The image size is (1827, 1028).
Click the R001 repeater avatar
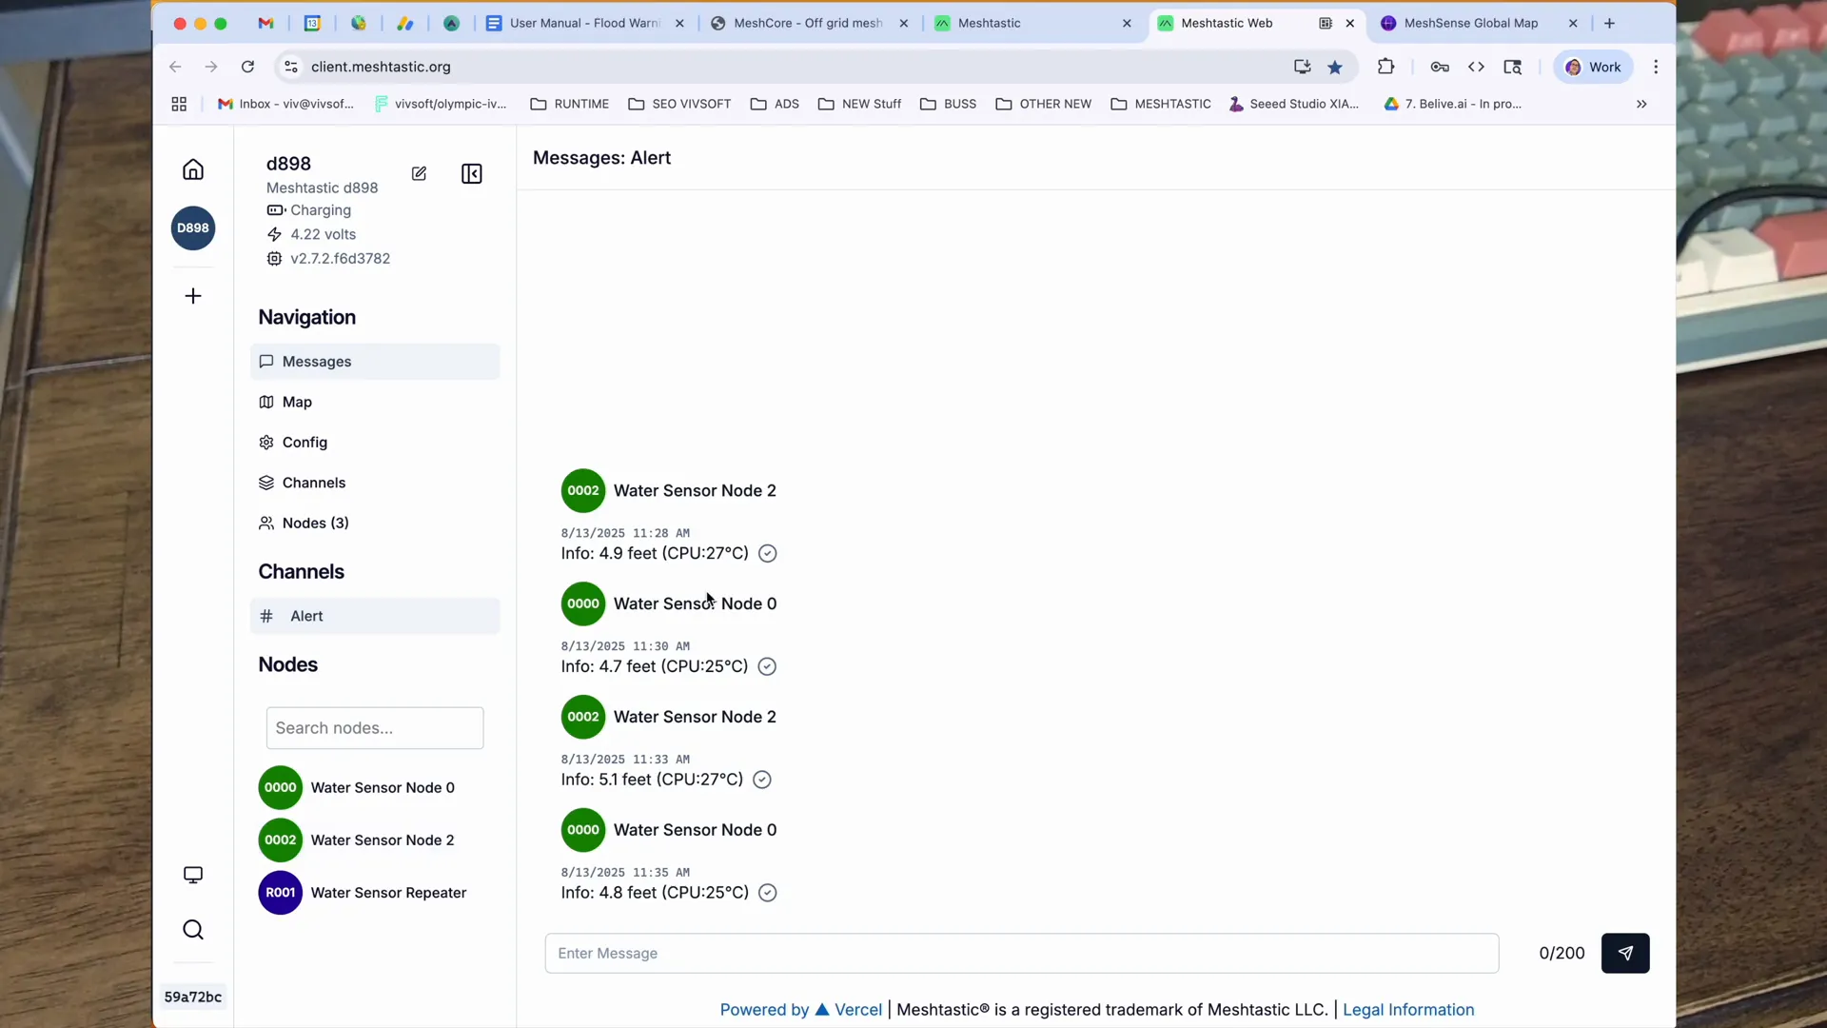[x=281, y=893]
